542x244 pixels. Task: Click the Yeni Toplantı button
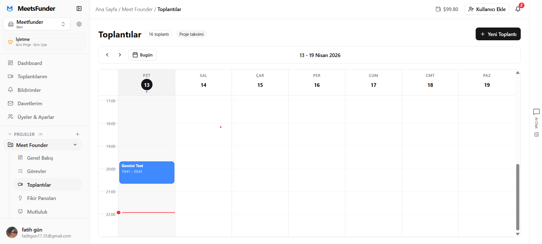point(498,34)
